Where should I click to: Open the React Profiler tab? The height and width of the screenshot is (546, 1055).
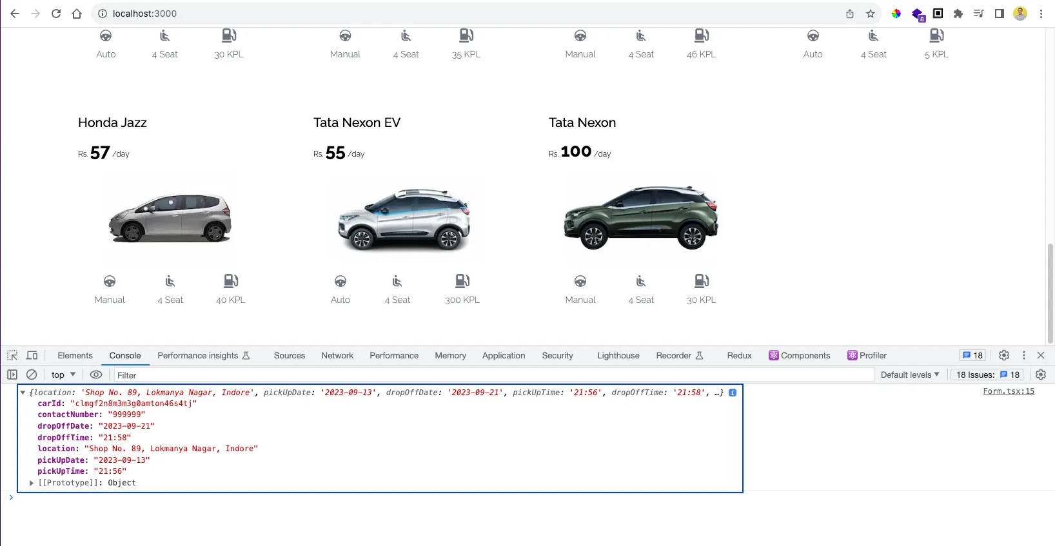pyautogui.click(x=867, y=355)
